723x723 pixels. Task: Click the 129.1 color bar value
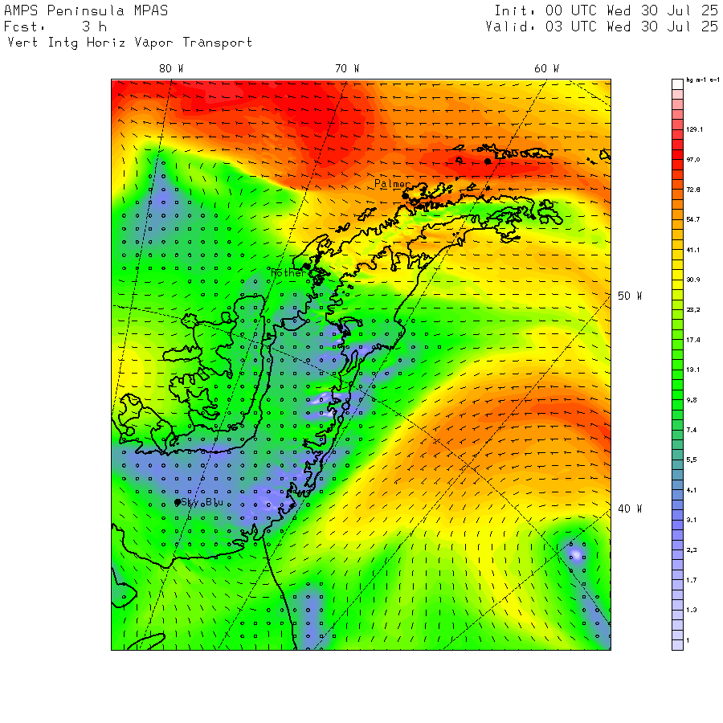click(x=694, y=129)
